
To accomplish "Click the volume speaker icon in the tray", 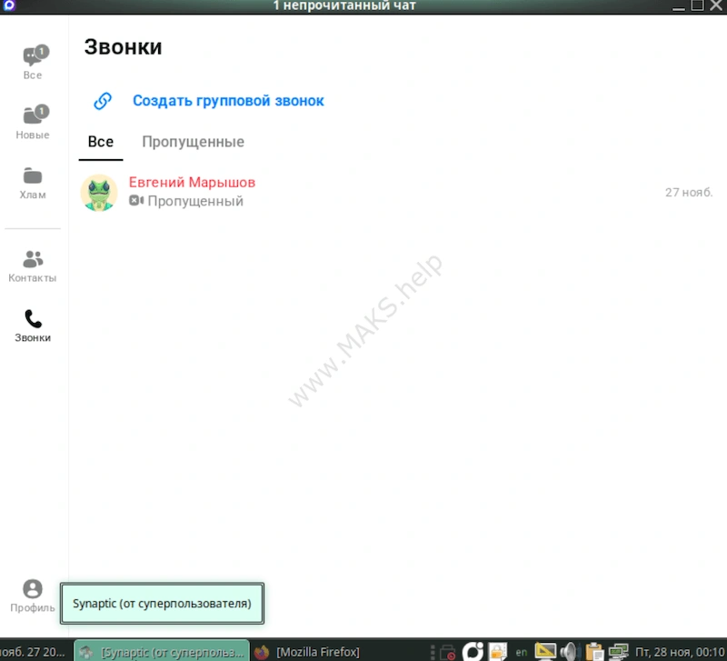I will 569,651.
